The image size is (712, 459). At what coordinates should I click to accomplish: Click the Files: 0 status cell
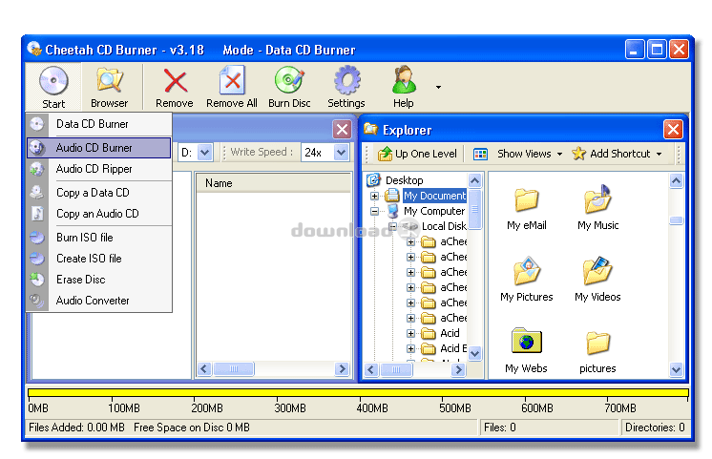[550, 428]
